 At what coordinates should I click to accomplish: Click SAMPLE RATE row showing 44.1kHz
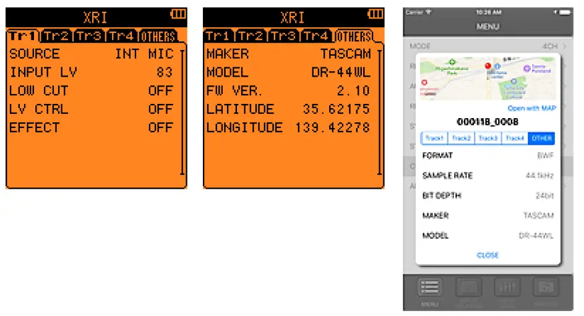(x=488, y=176)
